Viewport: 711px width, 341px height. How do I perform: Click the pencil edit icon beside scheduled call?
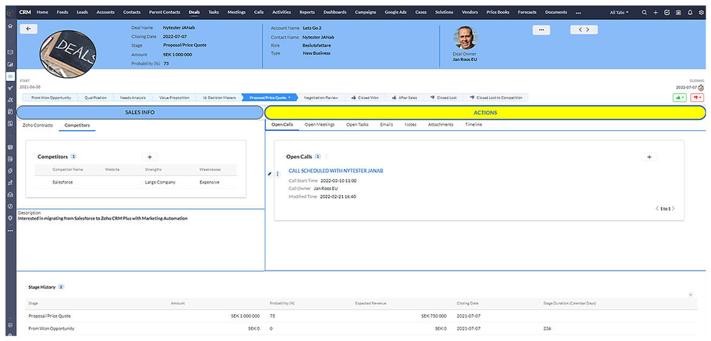pos(270,174)
